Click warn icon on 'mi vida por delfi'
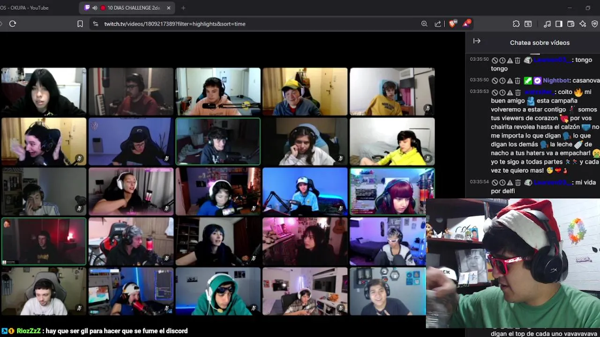The width and height of the screenshot is (600, 337). (510, 183)
